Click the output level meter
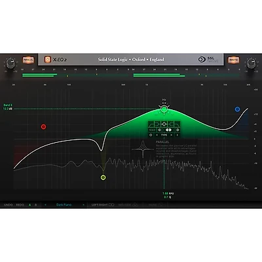Viewport: 262px width, 262px height. [x=186, y=75]
